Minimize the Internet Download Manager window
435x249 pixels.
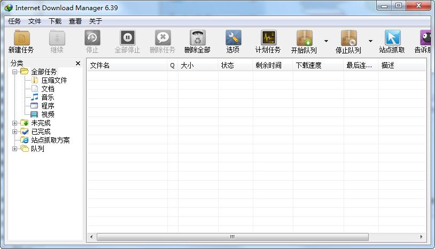(384, 6)
